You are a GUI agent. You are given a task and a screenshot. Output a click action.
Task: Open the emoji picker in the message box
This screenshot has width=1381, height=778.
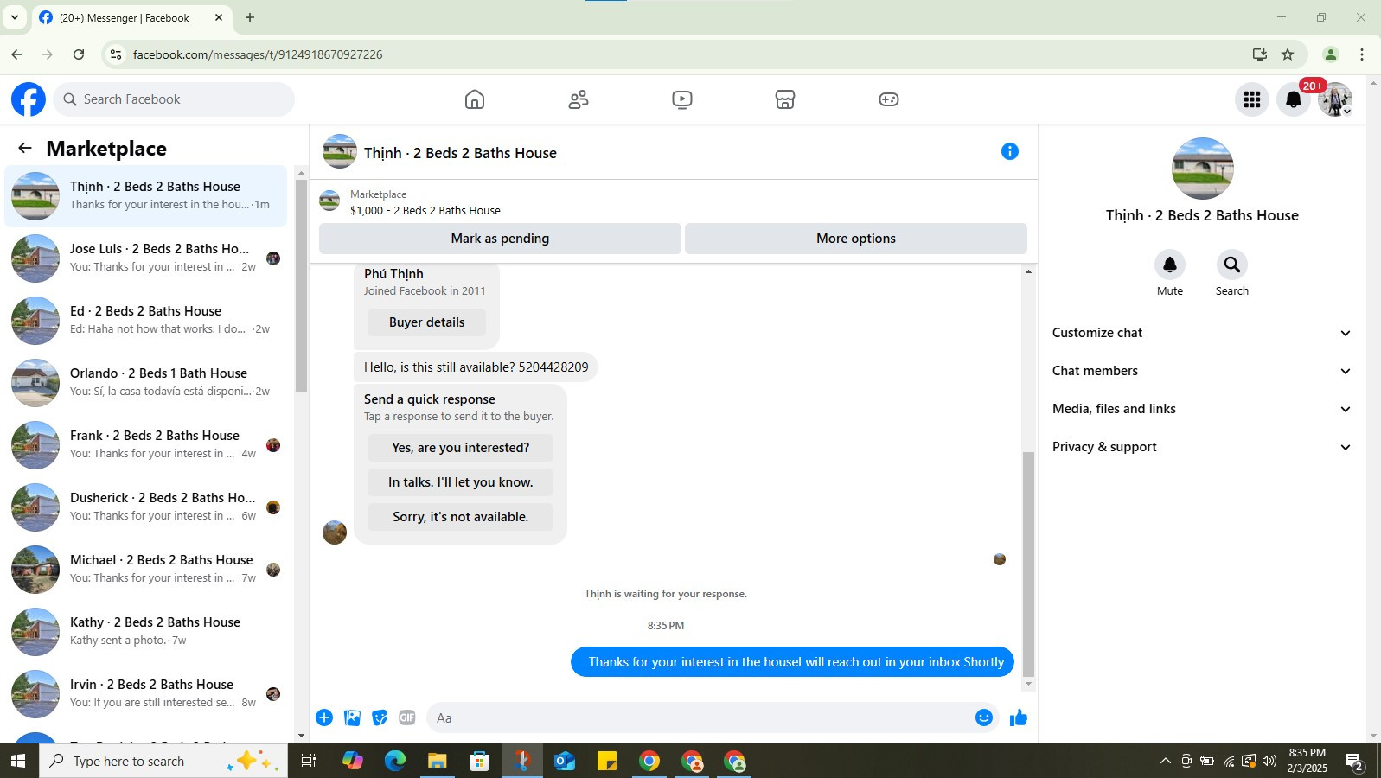tap(983, 717)
